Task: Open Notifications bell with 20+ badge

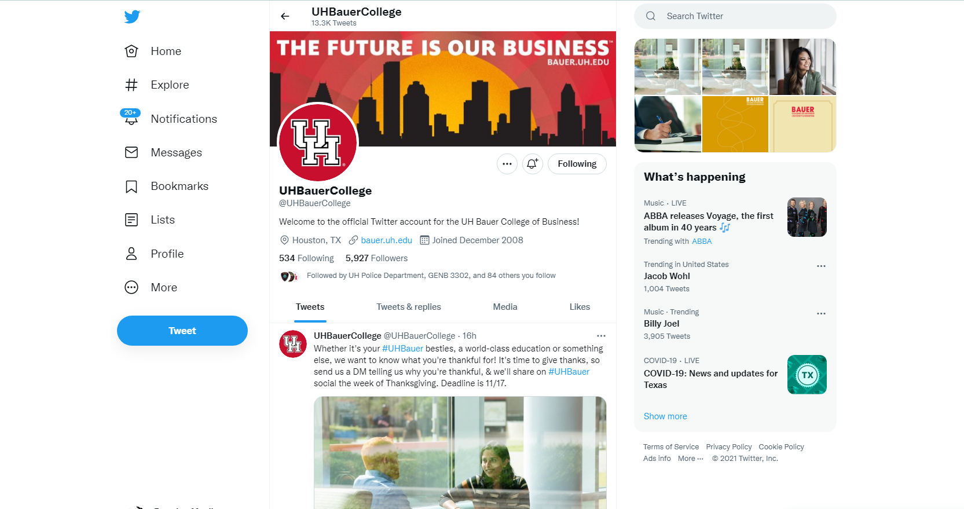Action: pos(131,118)
